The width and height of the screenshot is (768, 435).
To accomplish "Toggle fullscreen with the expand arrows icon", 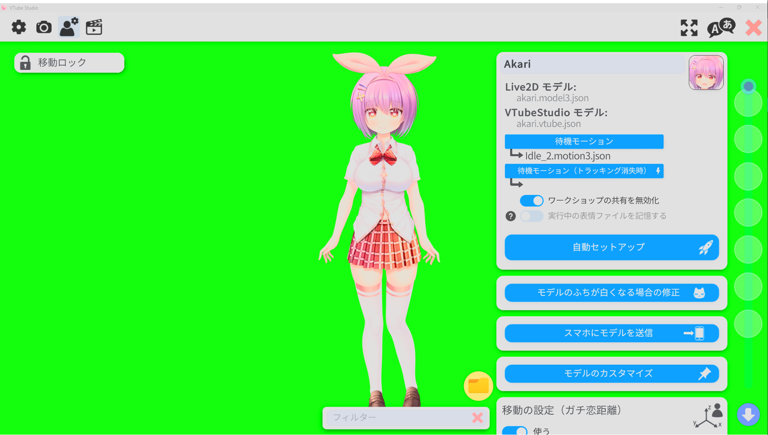I will (689, 28).
